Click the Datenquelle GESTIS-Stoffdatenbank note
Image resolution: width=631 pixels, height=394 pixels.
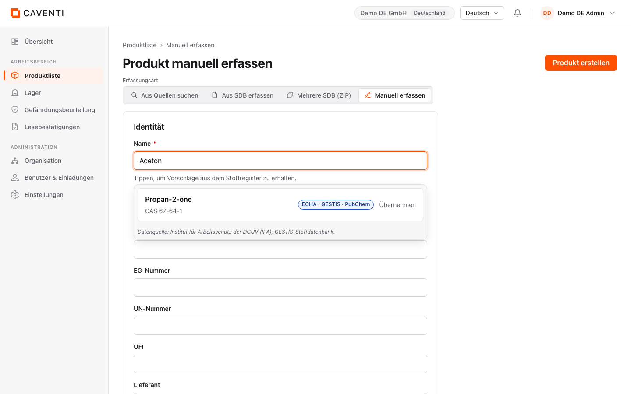[236, 232]
